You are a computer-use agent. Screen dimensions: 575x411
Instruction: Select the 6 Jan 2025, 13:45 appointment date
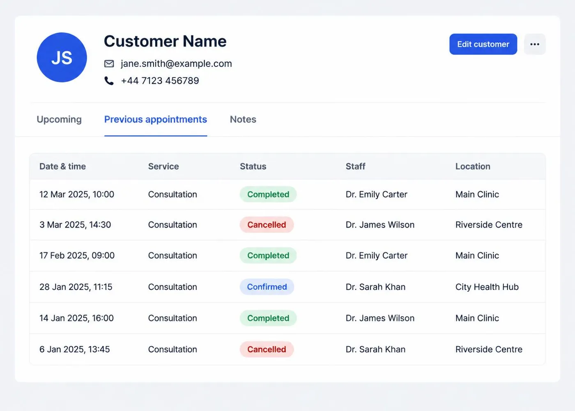pyautogui.click(x=75, y=349)
